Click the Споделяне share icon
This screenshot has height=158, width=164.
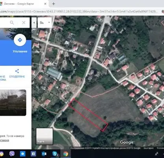tap(17, 71)
